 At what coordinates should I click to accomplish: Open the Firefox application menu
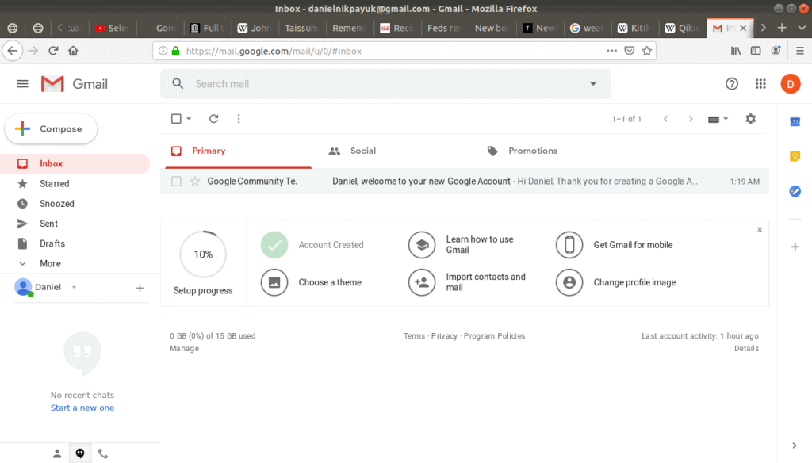click(x=800, y=51)
